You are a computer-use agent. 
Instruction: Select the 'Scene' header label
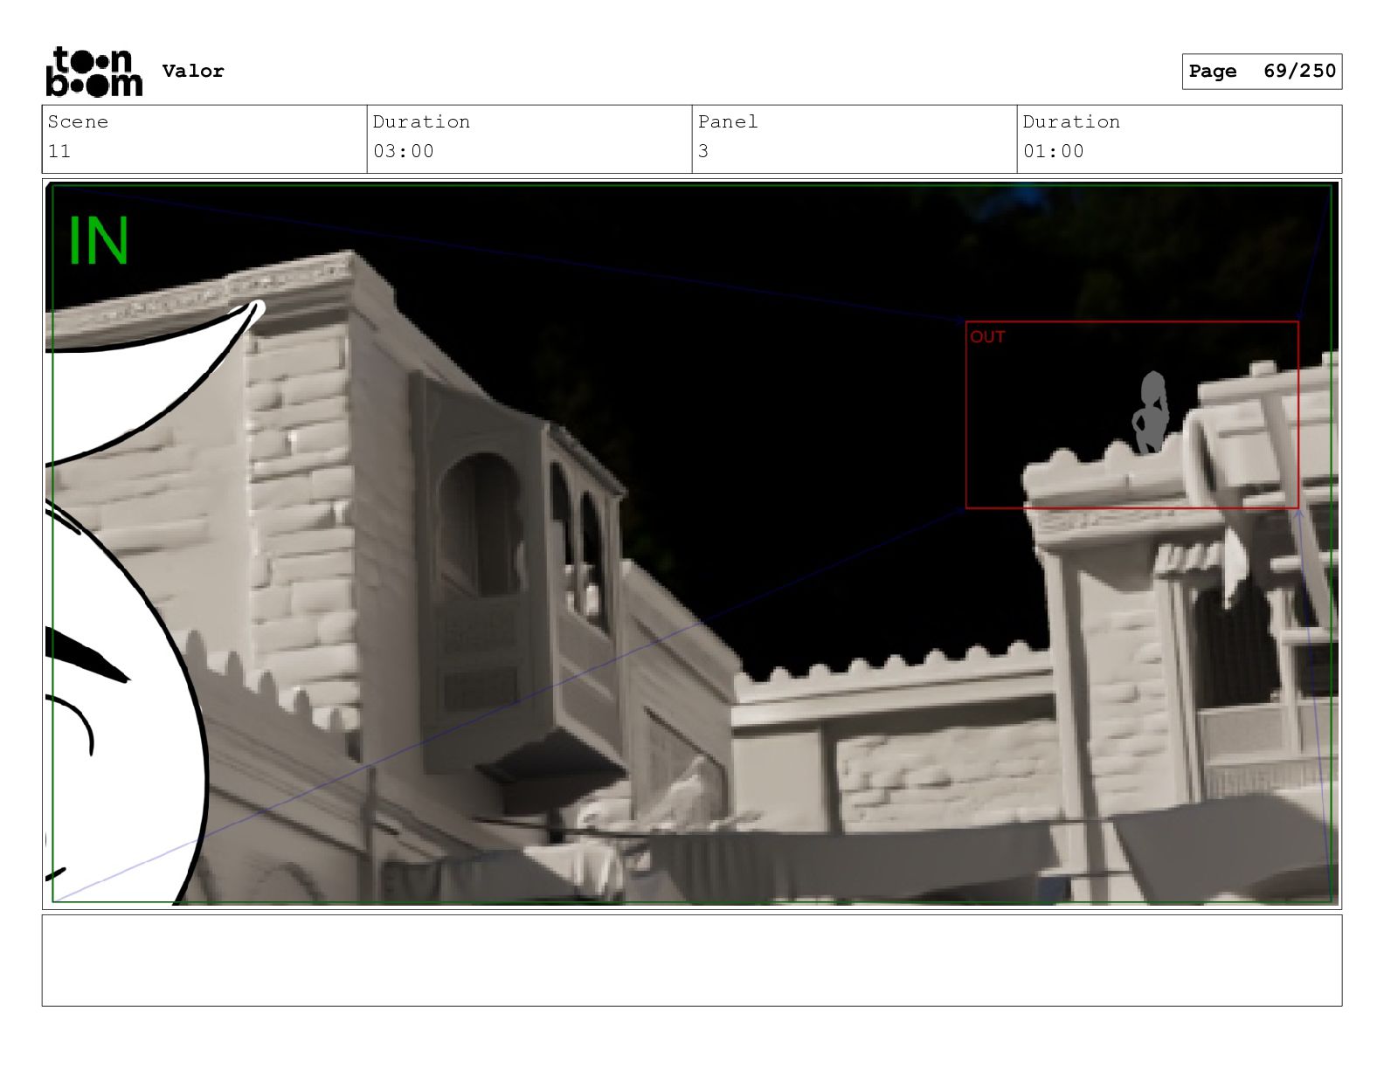pos(78,121)
